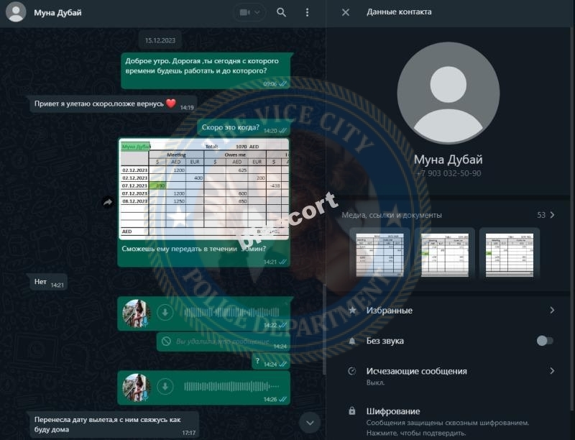Forward the spreadsheet image message
This screenshot has height=440, width=575.
pos(108,202)
